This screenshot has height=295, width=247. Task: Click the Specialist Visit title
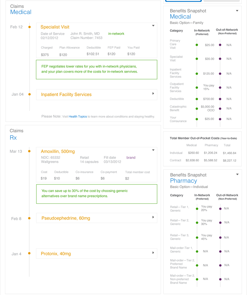coord(55,27)
